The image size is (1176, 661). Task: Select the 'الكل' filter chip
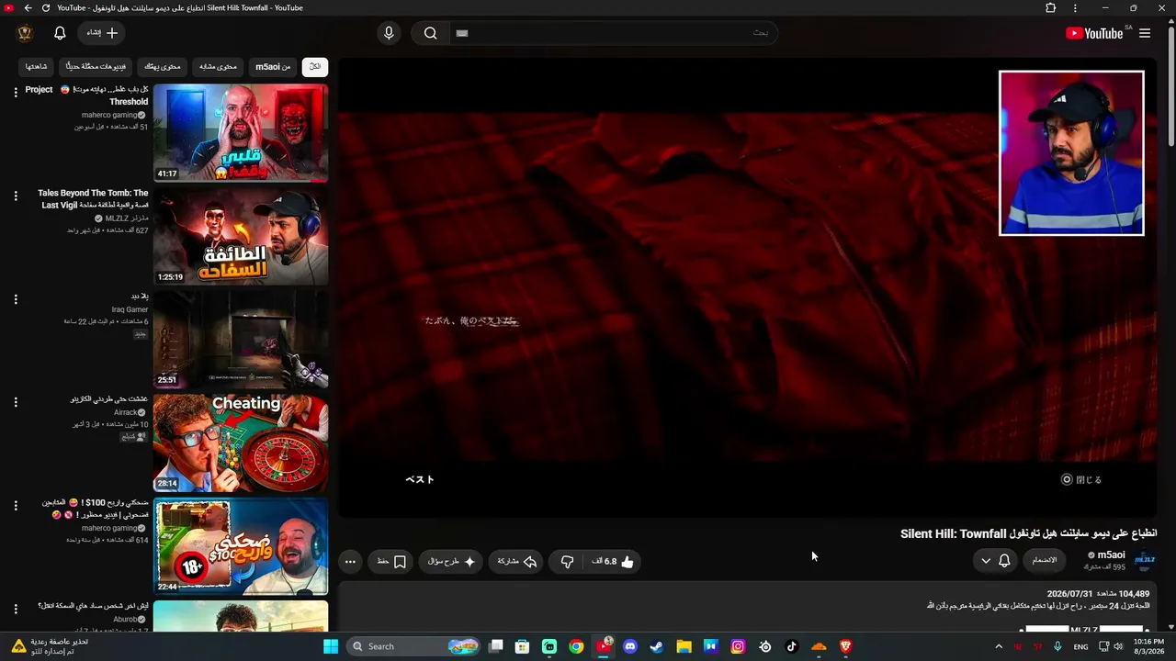coord(315,66)
